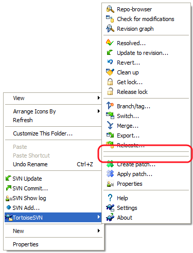Select Check for modifications label

coord(146,19)
